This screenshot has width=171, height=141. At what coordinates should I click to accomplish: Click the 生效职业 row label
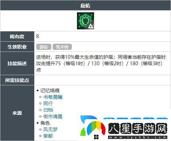[17, 47]
